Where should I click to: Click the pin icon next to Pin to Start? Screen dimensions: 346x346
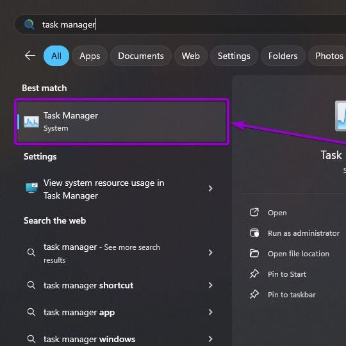tap(254, 274)
